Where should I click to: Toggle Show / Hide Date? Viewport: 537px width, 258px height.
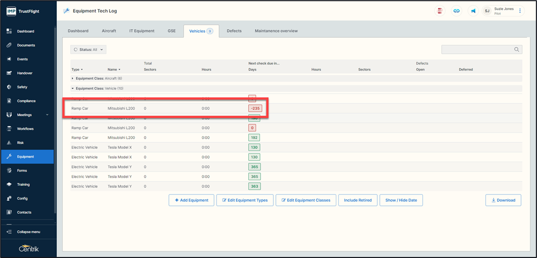click(401, 200)
